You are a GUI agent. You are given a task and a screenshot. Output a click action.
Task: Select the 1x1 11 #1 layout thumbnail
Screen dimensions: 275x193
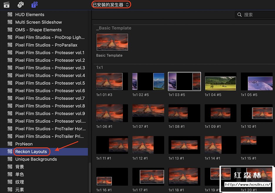(112, 145)
